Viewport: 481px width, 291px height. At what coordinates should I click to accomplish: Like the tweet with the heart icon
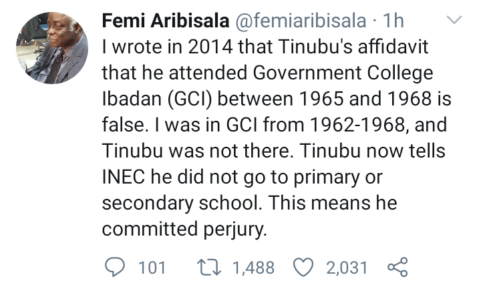point(303,267)
